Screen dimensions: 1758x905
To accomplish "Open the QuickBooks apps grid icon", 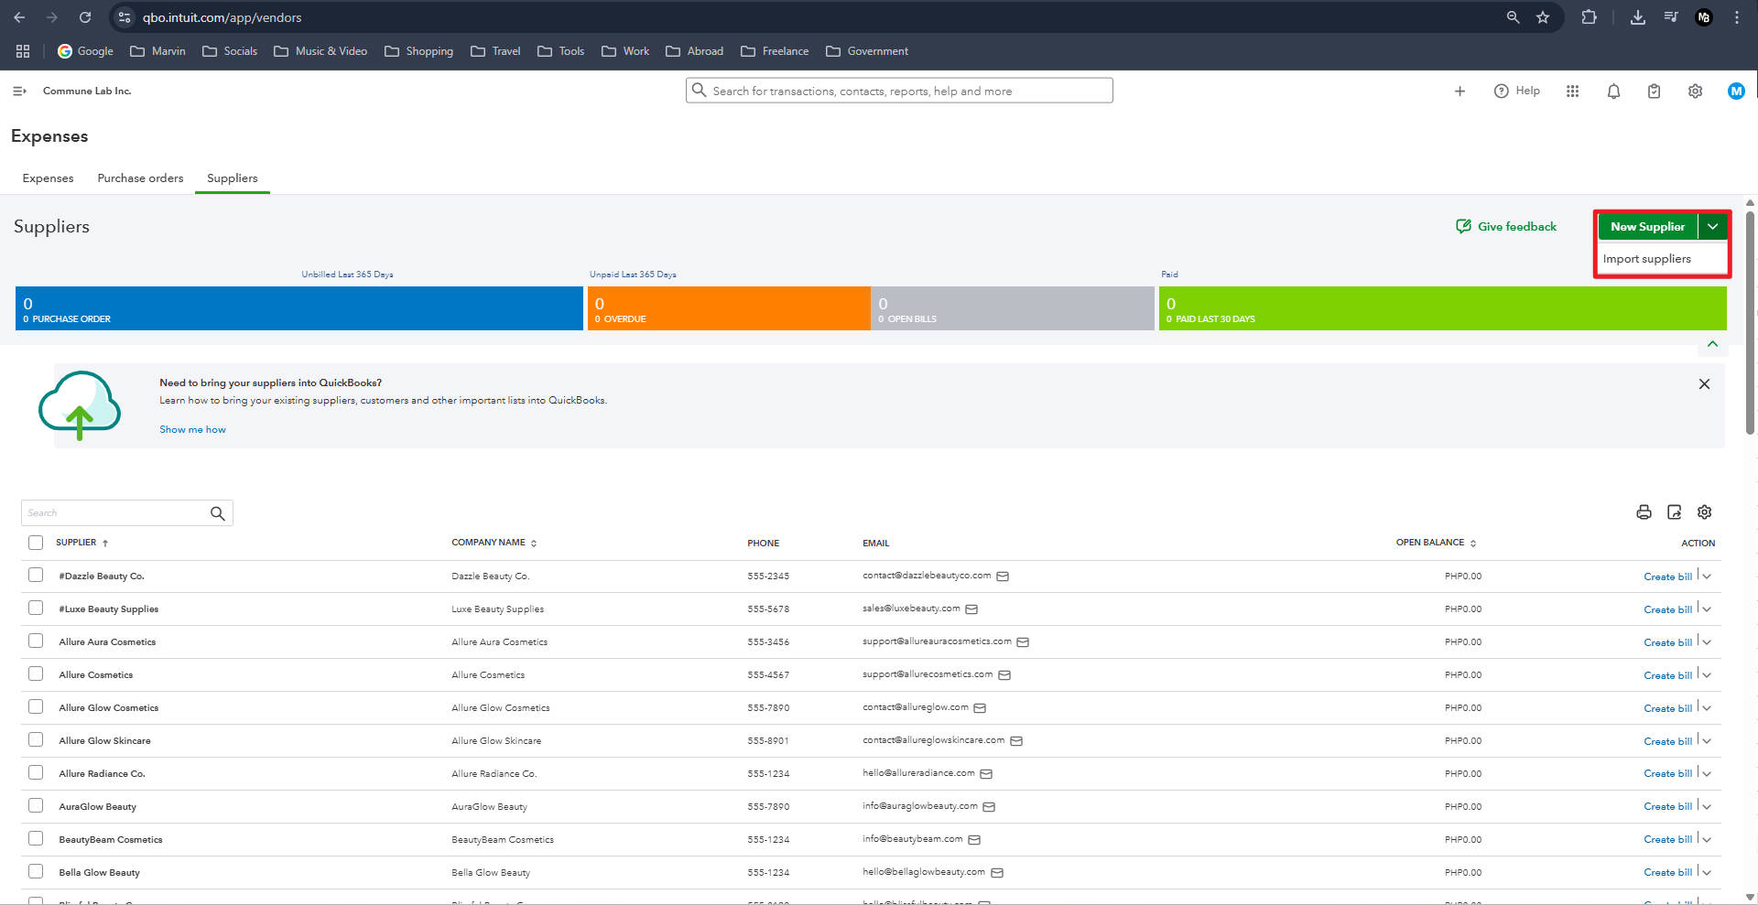I will [1572, 91].
